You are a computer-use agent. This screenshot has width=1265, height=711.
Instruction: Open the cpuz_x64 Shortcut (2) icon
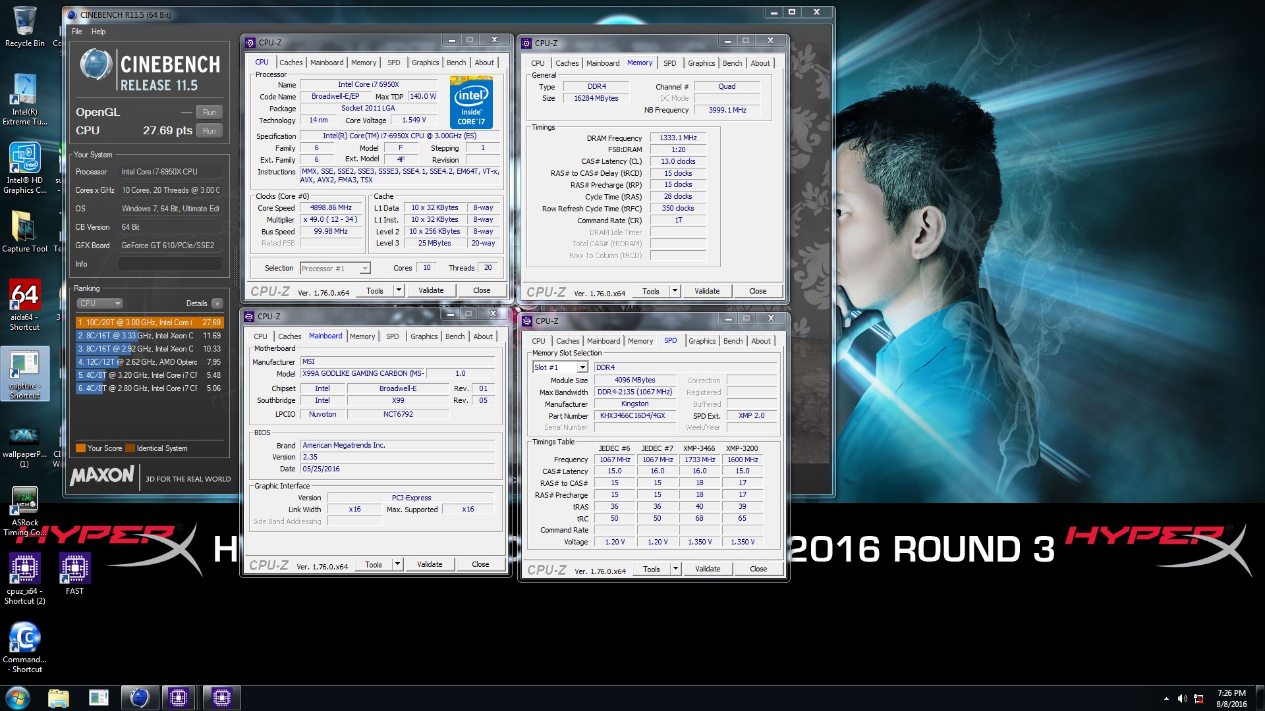(24, 579)
